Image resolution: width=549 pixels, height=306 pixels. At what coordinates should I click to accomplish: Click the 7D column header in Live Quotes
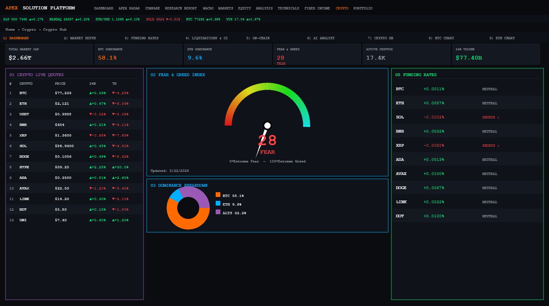(x=115, y=84)
